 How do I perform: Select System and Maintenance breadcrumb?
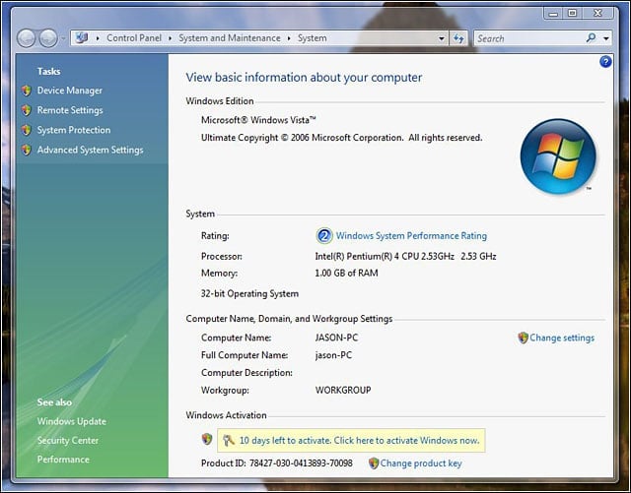point(230,38)
